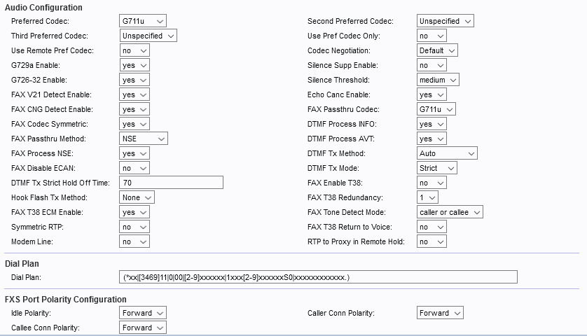Open the Use Remote Pref Codec dropdown
Image resolution: width=587 pixels, height=336 pixels.
click(x=134, y=50)
